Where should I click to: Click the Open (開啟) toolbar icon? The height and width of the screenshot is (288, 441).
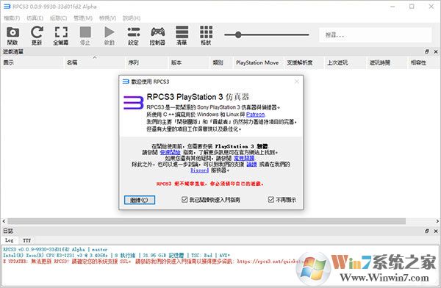(x=12, y=35)
